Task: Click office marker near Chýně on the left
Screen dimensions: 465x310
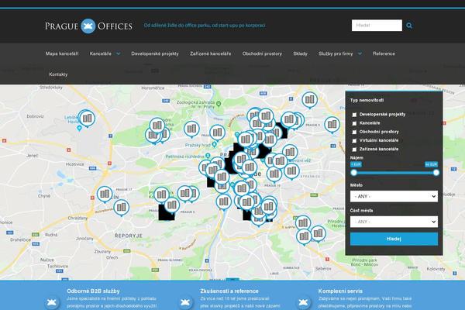Action: tap(105, 195)
